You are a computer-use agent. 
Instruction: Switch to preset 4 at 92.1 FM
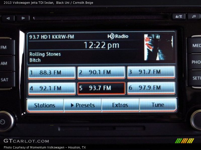coord(52,88)
